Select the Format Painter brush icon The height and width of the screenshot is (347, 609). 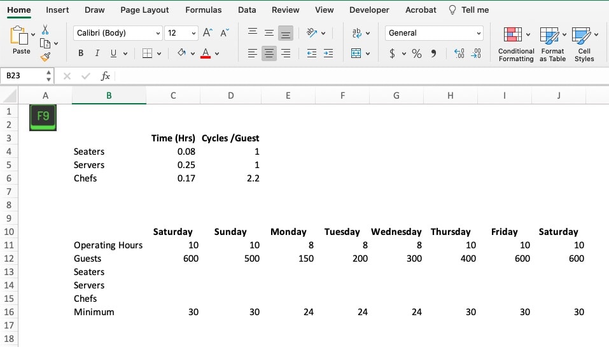[x=45, y=57]
